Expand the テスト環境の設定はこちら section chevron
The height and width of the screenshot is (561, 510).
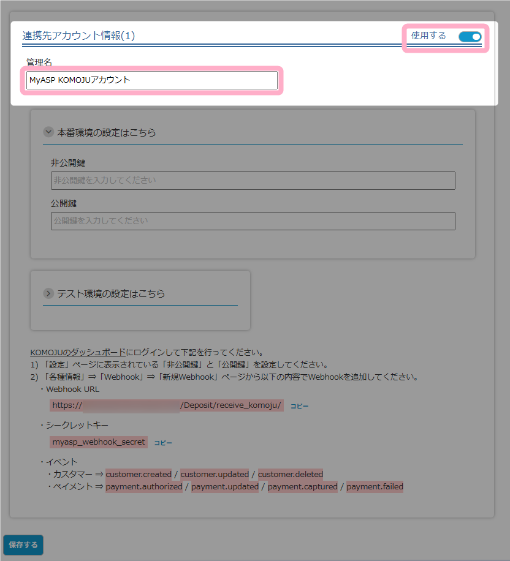(x=48, y=293)
